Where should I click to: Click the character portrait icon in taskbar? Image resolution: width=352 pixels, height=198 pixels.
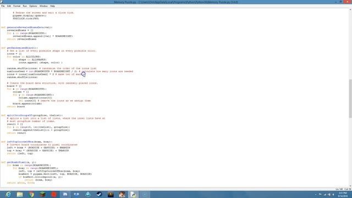pos(122,194)
